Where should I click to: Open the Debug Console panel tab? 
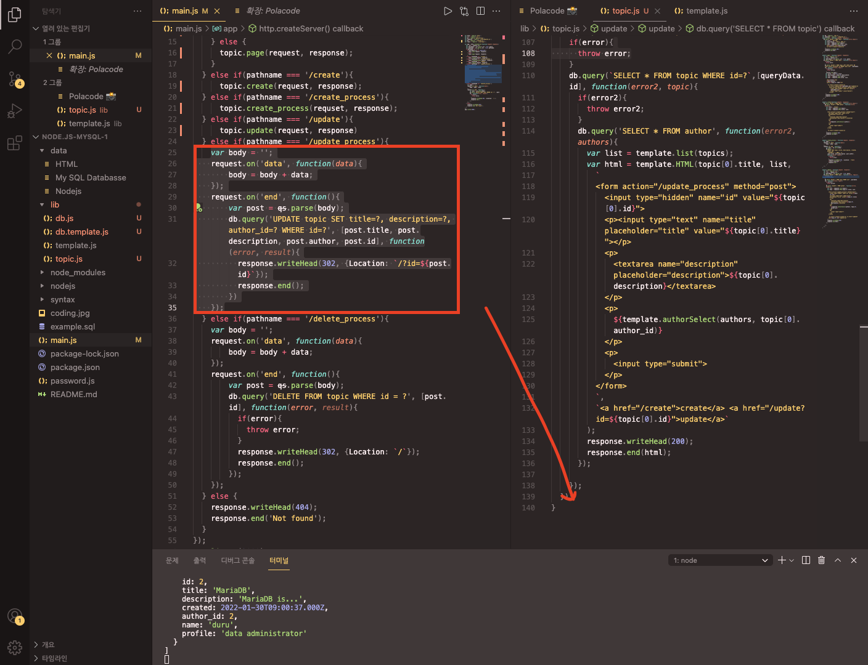point(237,560)
